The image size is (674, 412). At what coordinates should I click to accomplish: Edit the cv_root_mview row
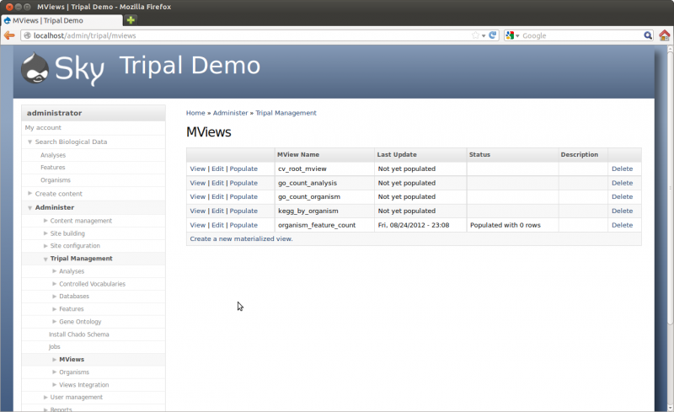point(217,169)
